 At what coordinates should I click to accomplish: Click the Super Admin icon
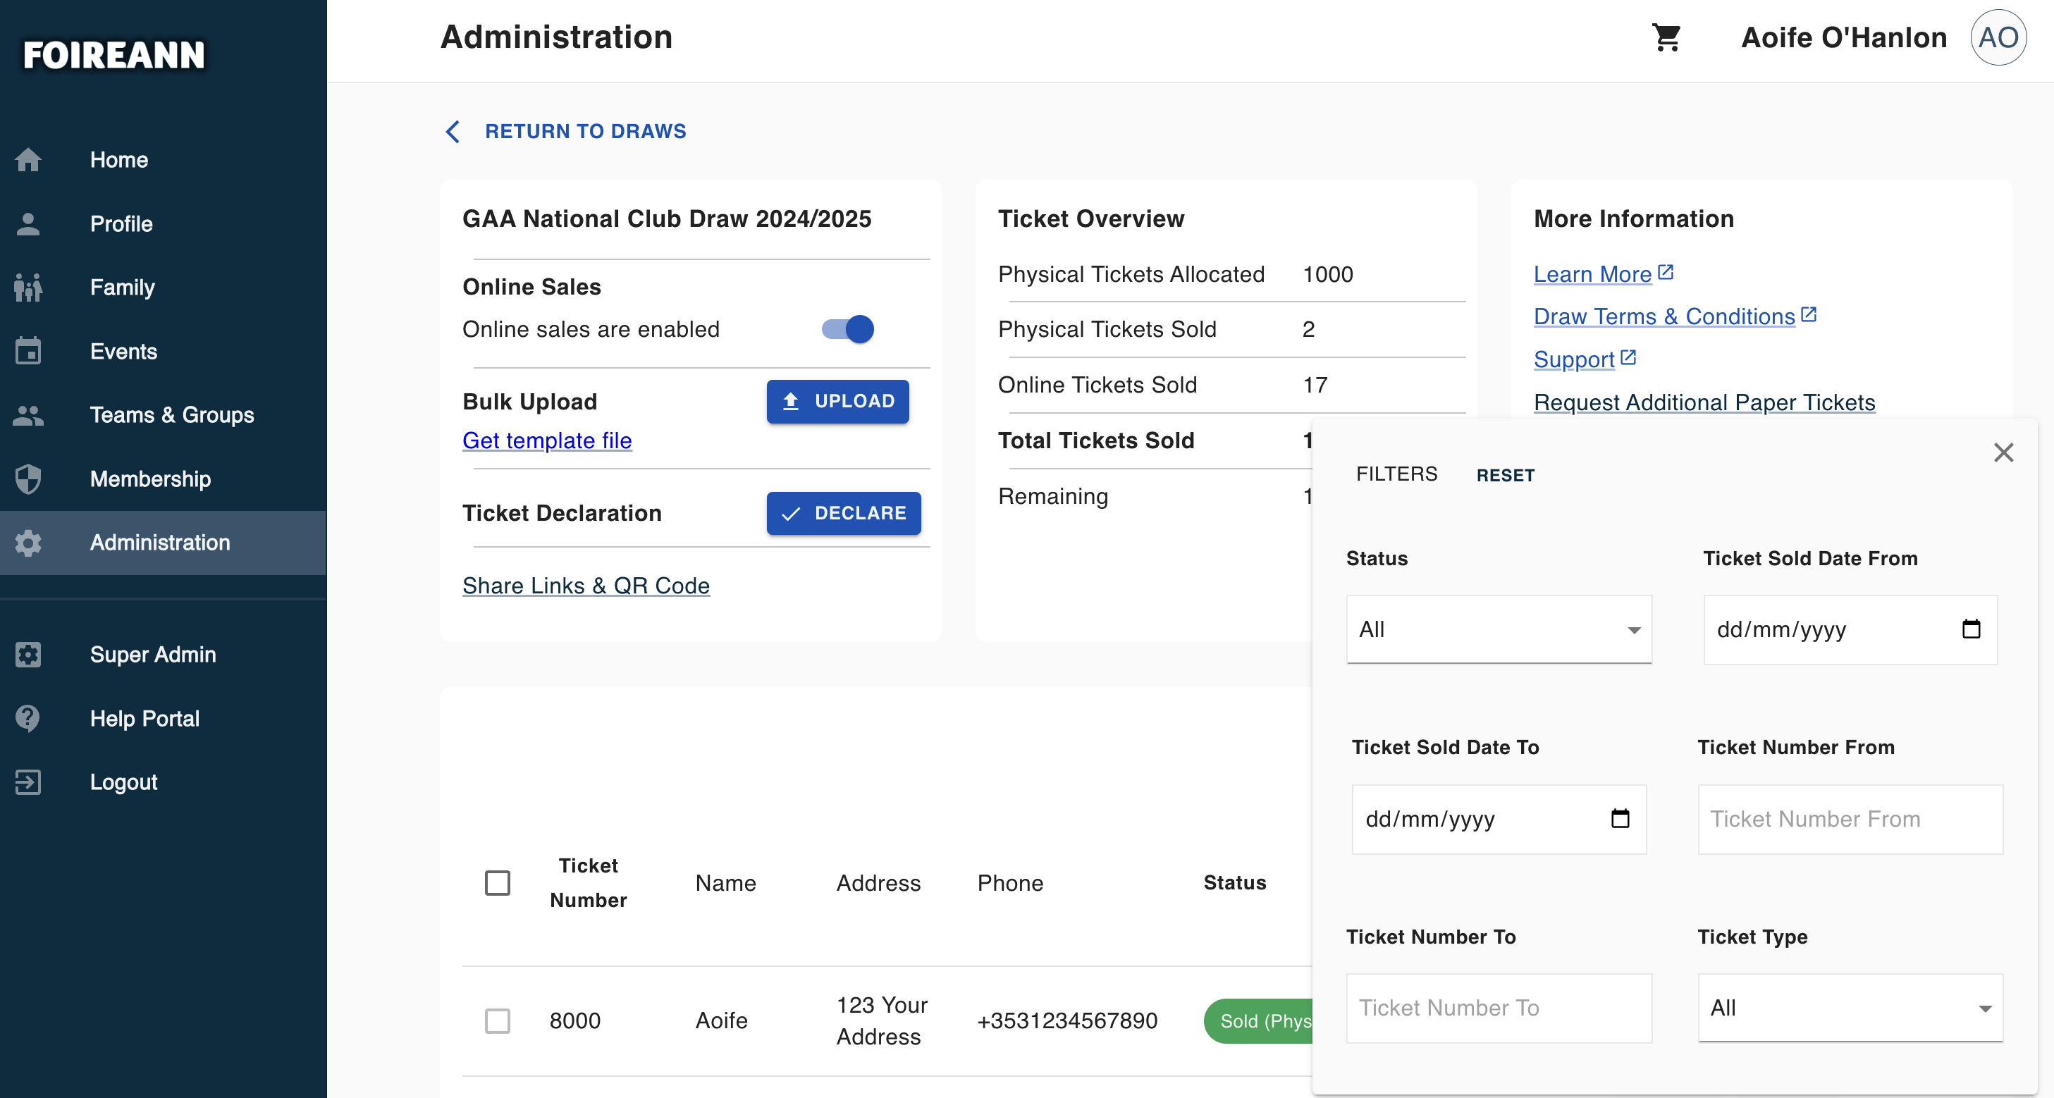click(x=28, y=654)
